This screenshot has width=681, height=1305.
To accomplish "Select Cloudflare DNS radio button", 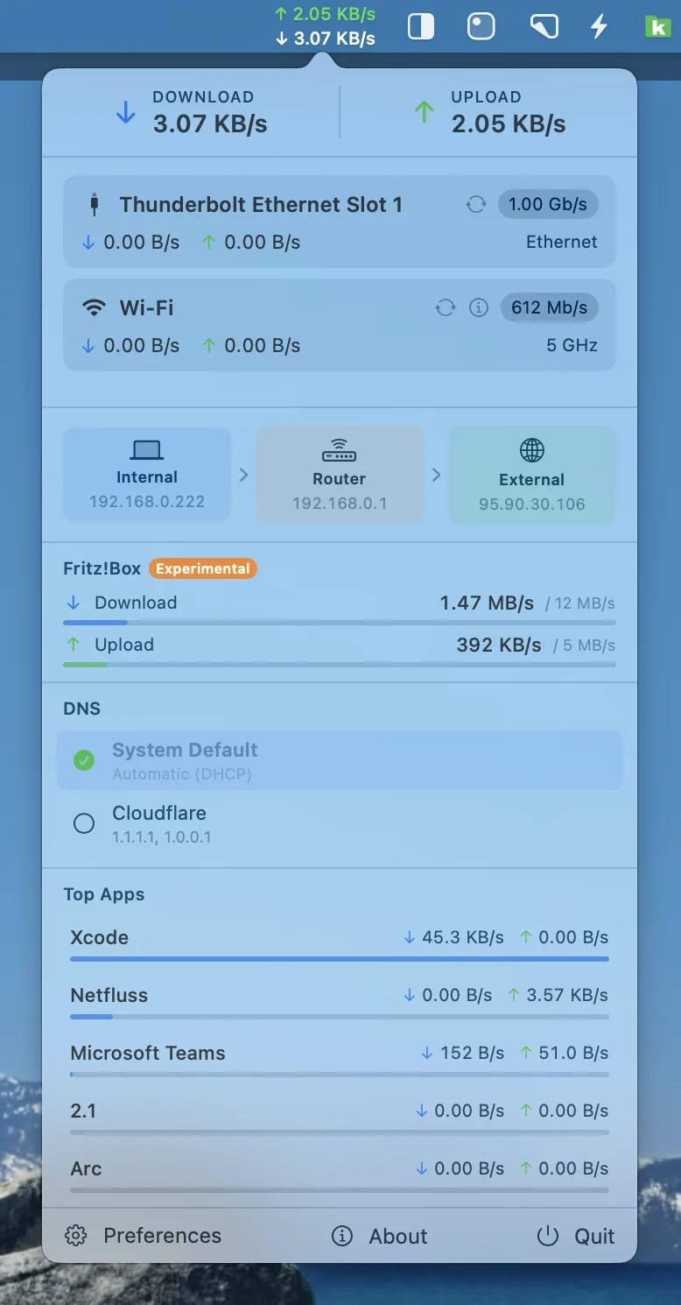I will coord(84,823).
